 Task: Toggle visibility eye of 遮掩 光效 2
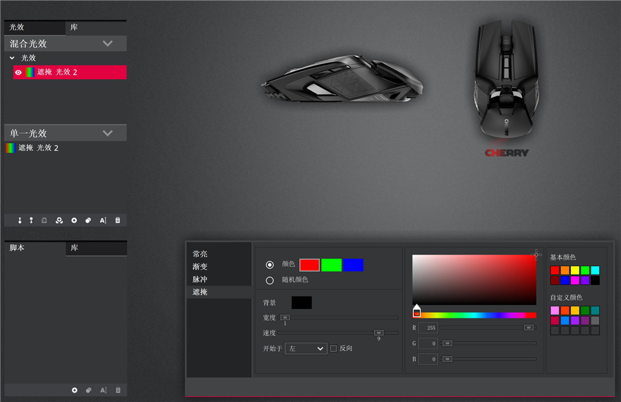click(18, 73)
